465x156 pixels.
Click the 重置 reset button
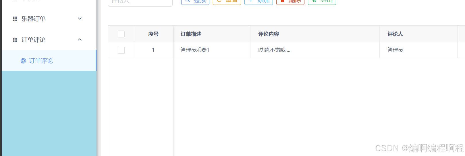tap(227, 2)
